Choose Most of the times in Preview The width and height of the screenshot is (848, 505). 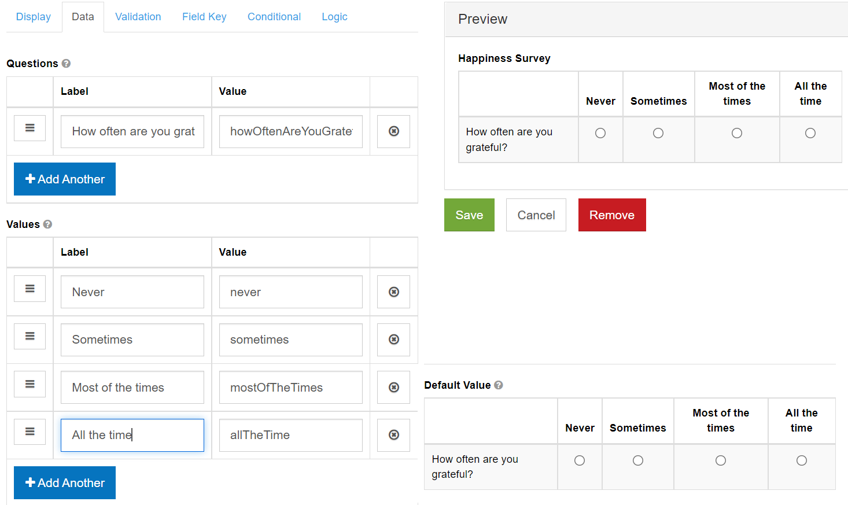coord(736,133)
